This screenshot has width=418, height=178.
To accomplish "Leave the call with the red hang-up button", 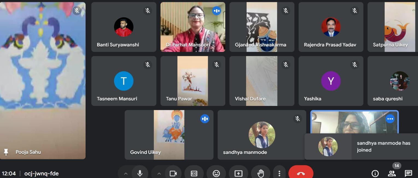I will (x=301, y=173).
